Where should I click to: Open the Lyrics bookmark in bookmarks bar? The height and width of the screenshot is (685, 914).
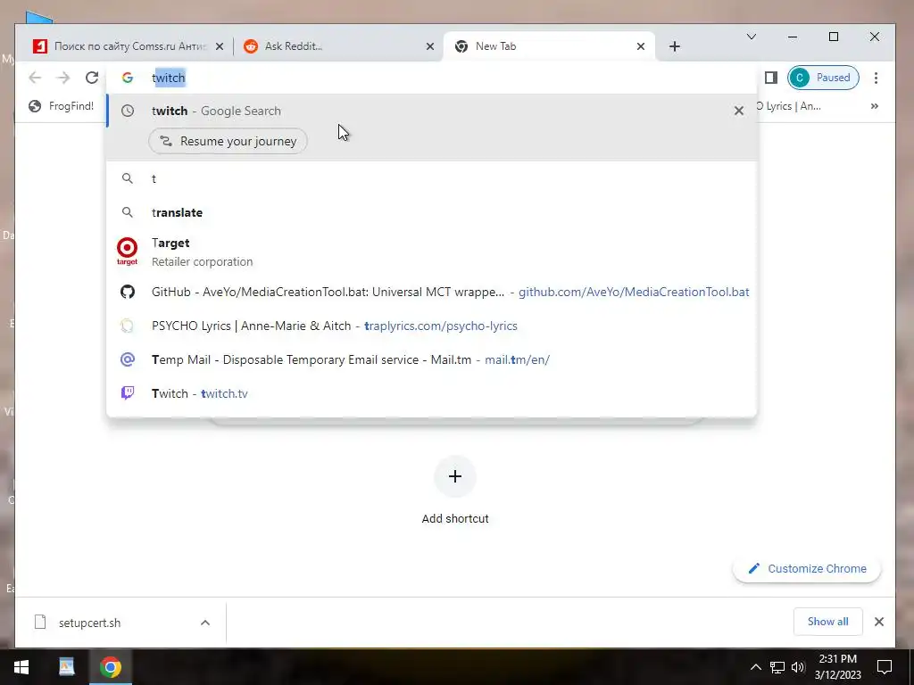click(x=789, y=106)
